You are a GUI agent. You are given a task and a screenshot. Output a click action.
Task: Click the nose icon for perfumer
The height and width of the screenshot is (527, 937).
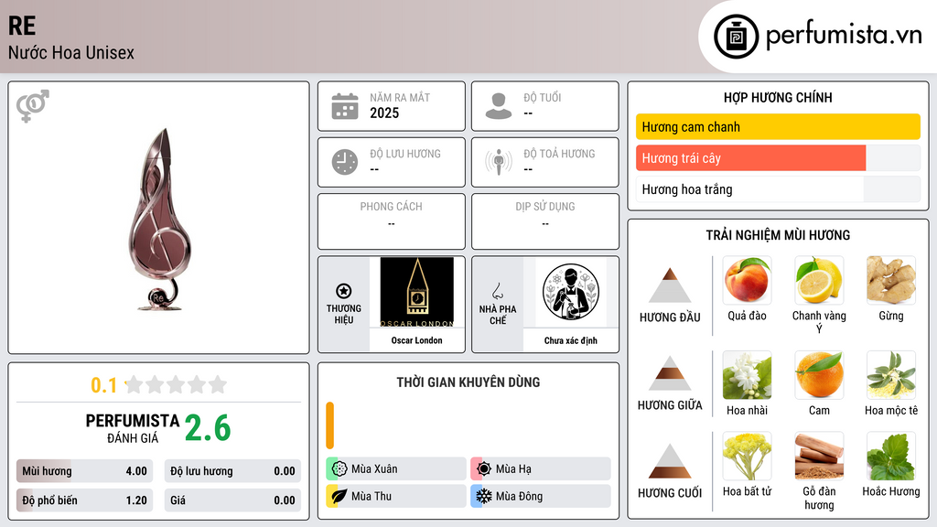coord(498,291)
